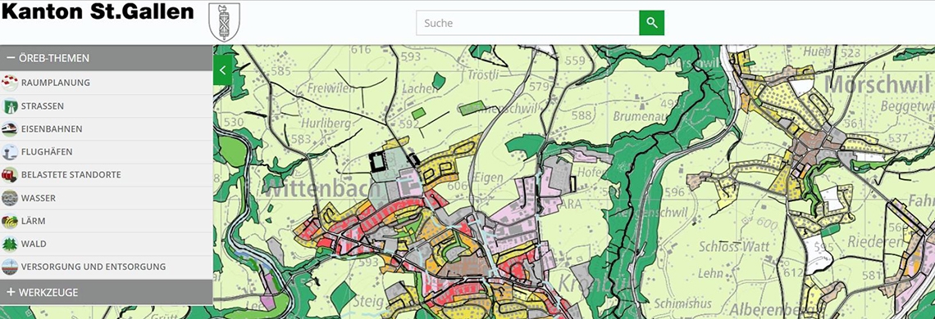Open the Lärm noise icon
Image resolution: width=935 pixels, height=319 pixels.
[x=10, y=221]
